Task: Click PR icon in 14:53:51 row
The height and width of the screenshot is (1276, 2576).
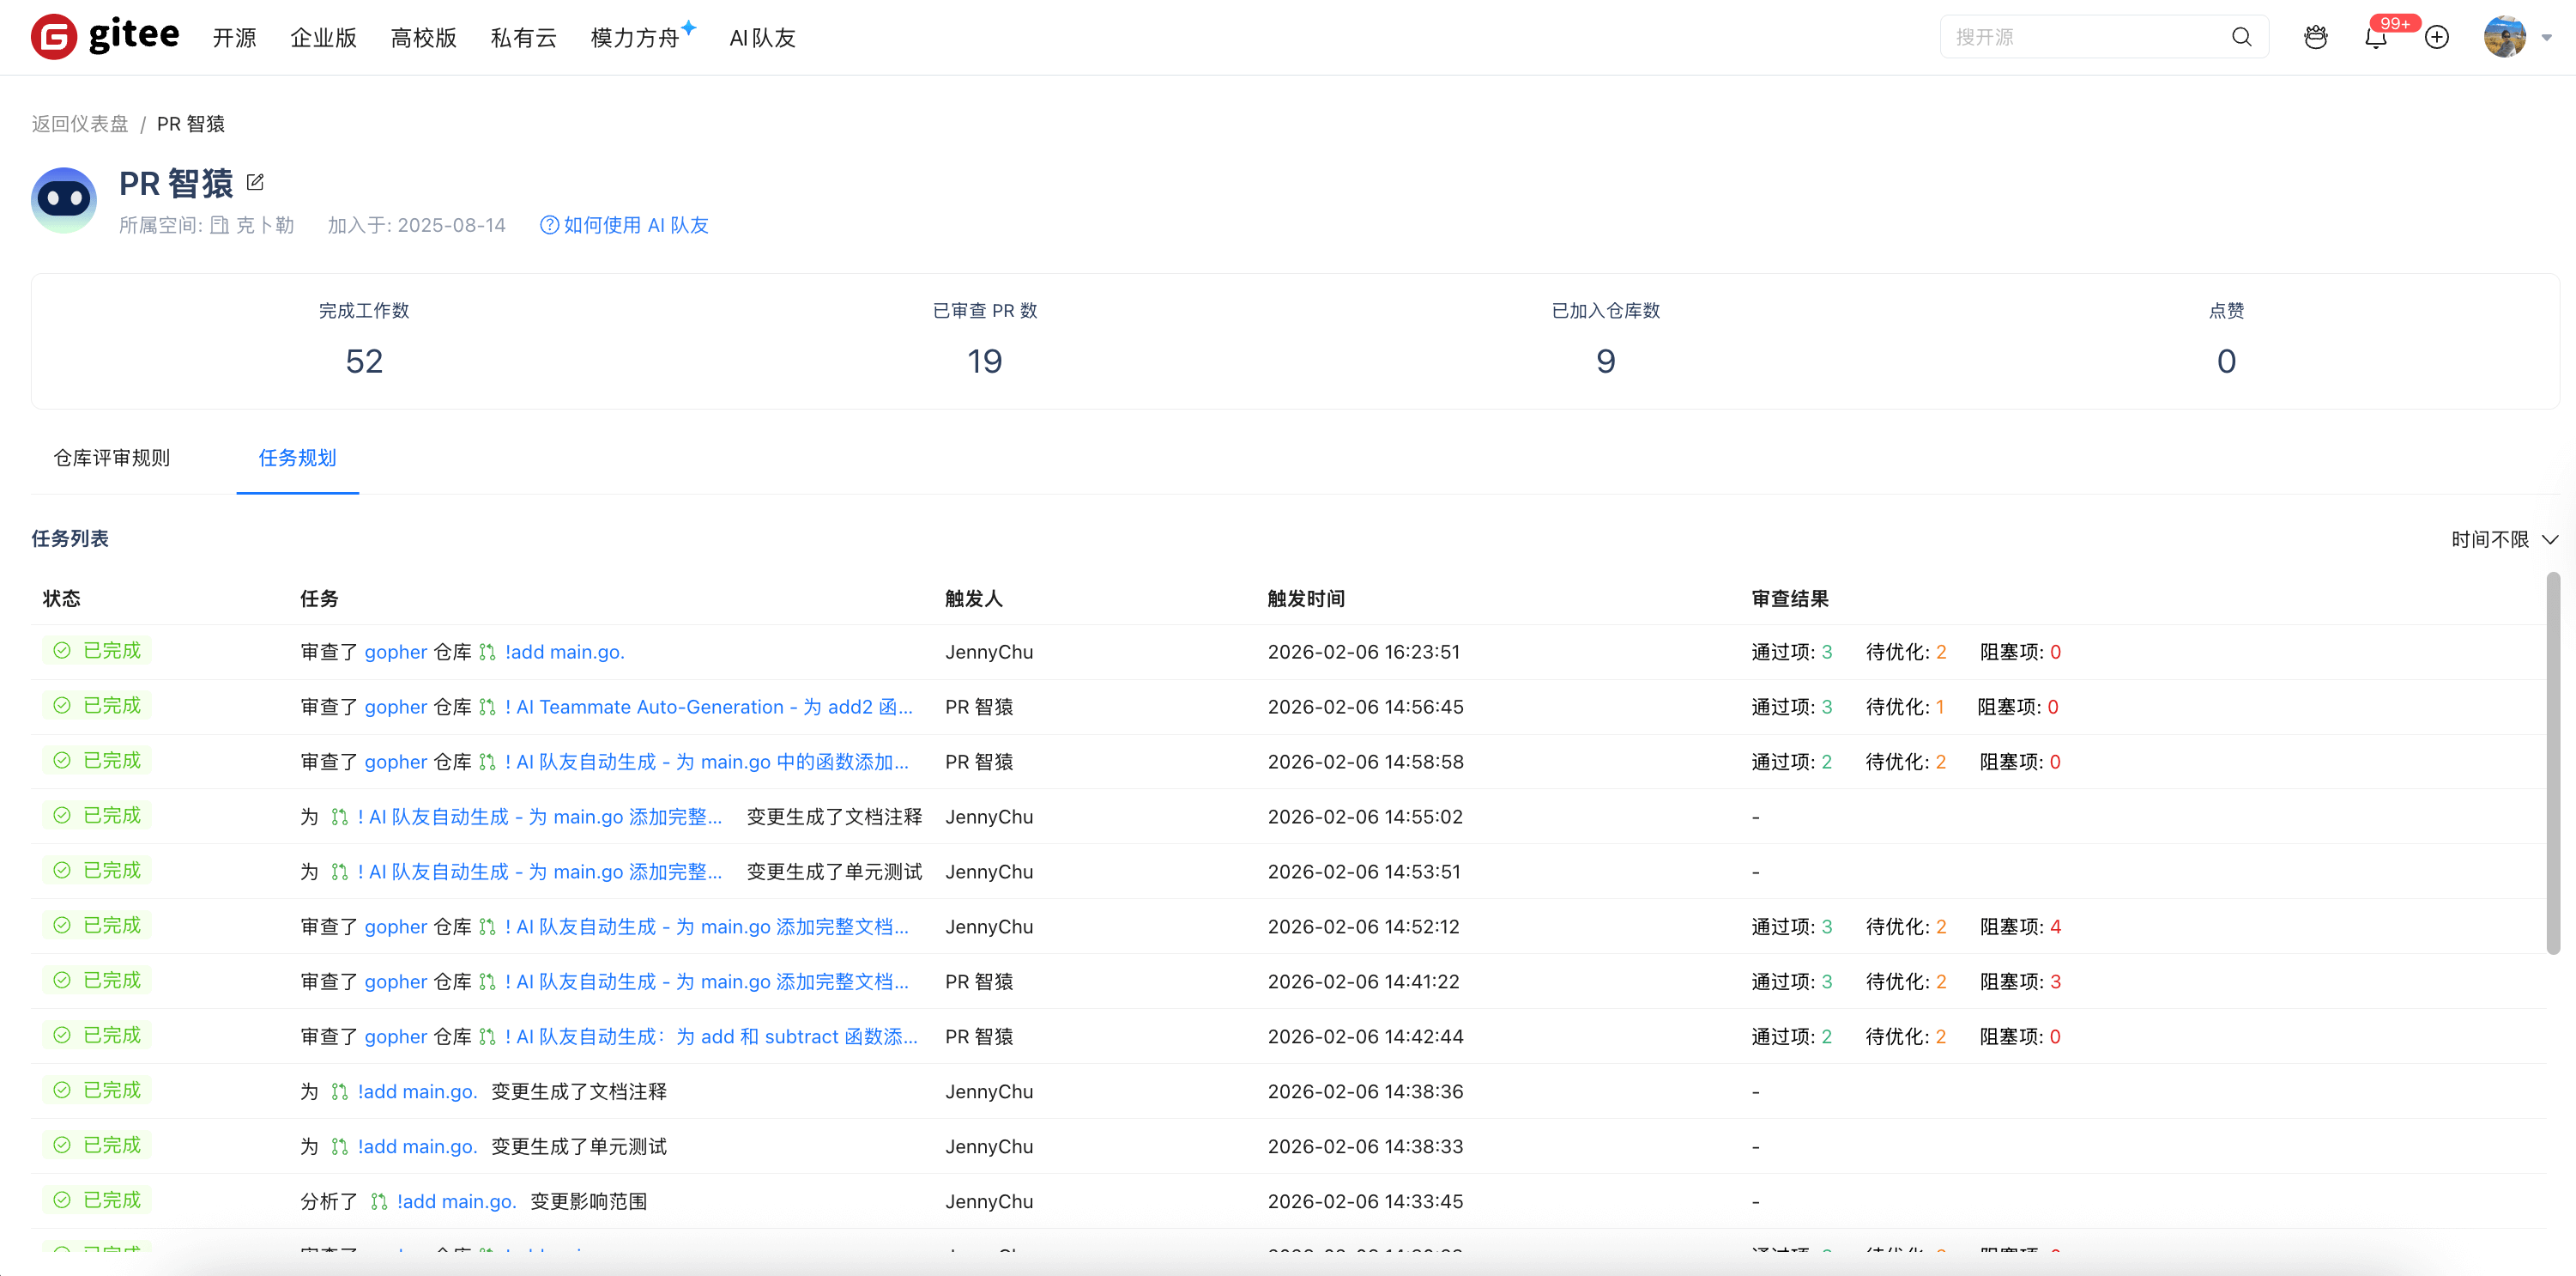Action: 339,872
